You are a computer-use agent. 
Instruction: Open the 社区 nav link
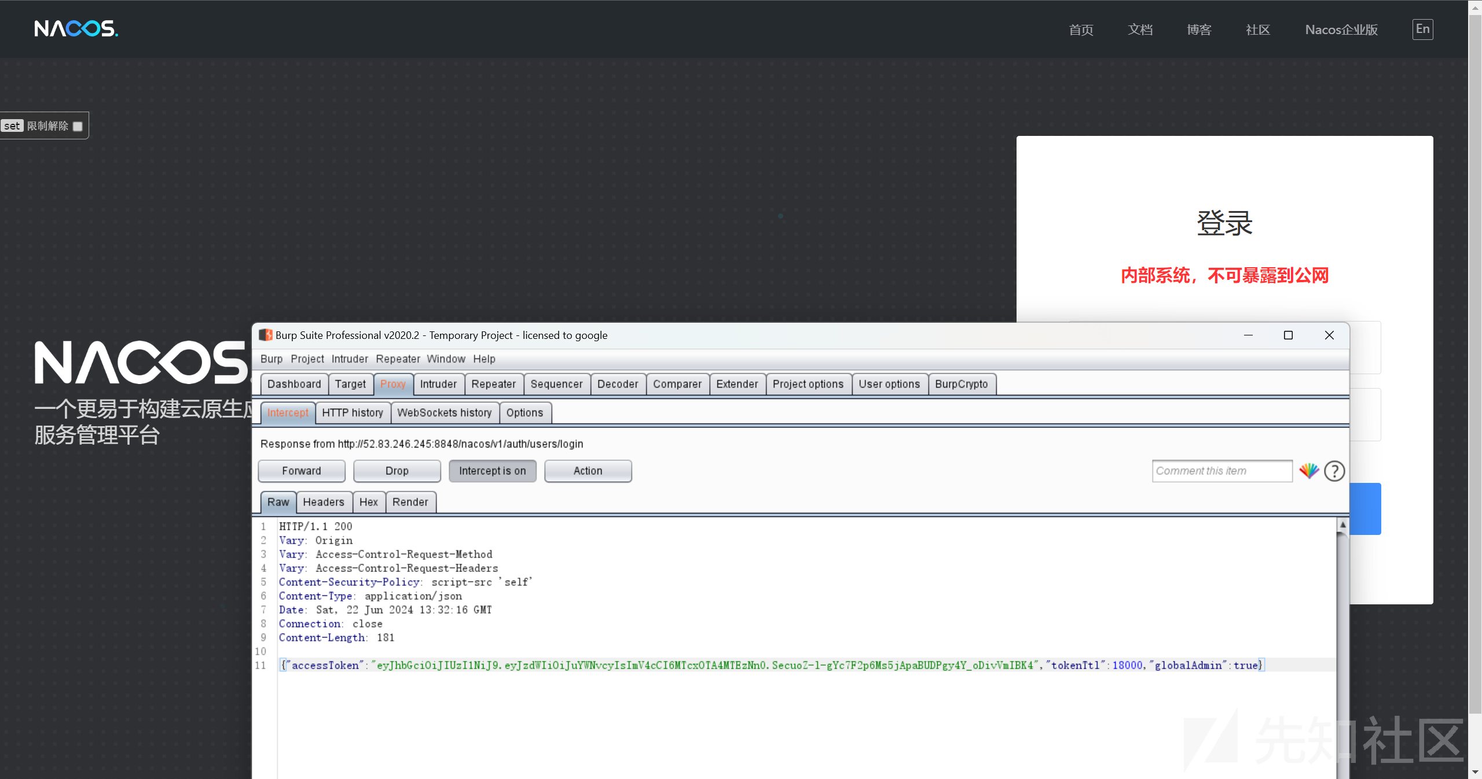coord(1258,29)
